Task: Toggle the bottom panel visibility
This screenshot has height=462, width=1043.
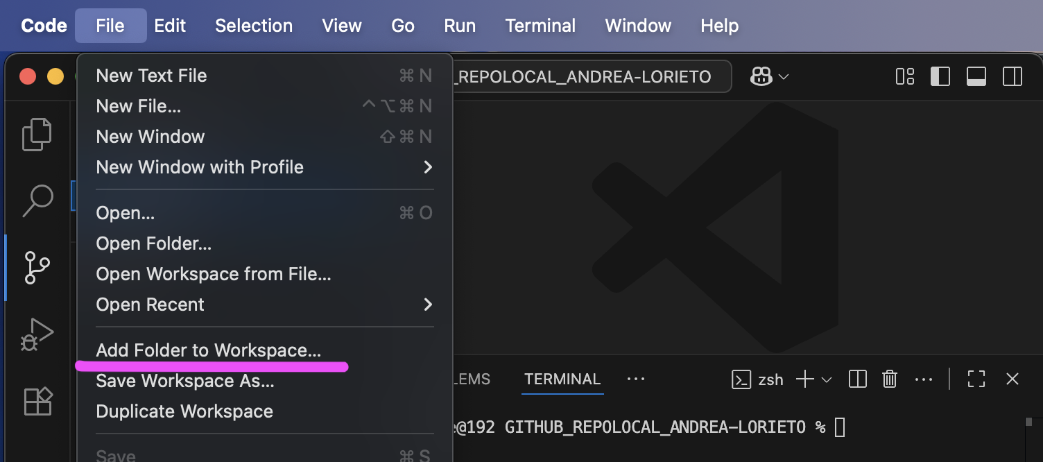Action: click(x=976, y=76)
